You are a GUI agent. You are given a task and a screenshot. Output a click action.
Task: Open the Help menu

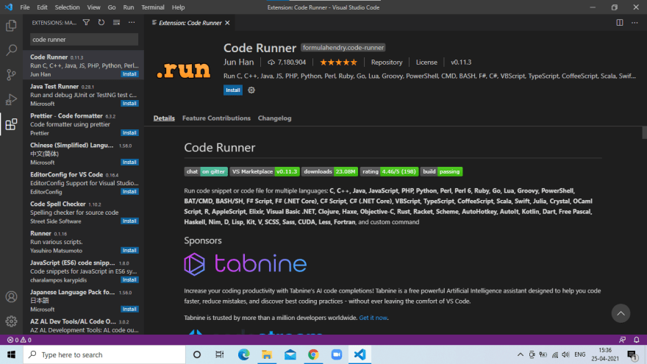pos(178,7)
